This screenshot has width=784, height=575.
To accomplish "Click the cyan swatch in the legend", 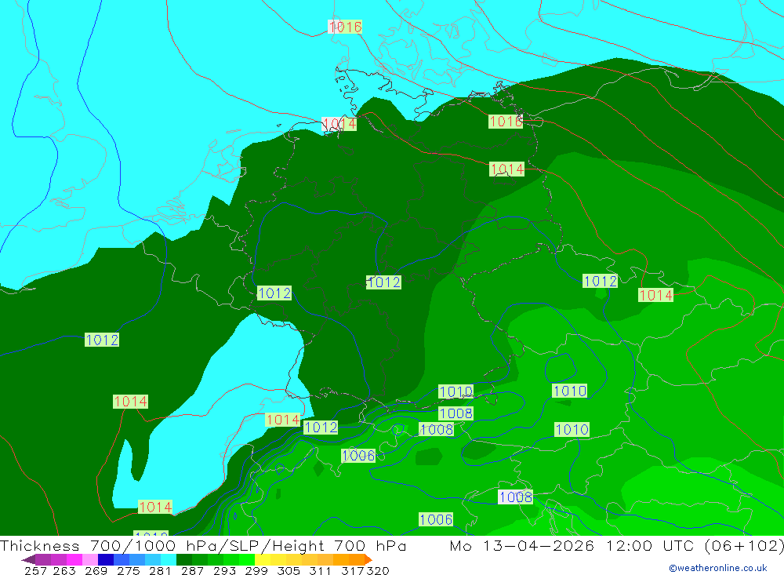I will click(169, 559).
